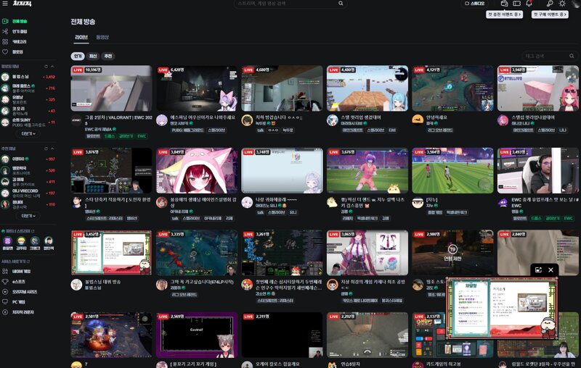Select the 최신 sort chip
Image resolution: width=581 pixels, height=368 pixels.
click(93, 57)
